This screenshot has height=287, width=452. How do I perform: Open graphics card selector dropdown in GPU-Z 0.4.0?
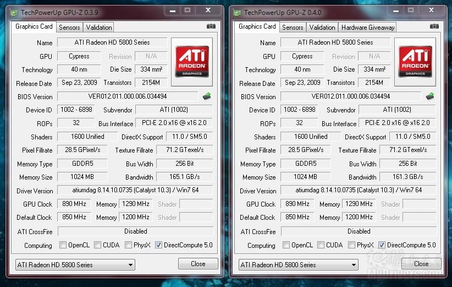tap(299, 265)
